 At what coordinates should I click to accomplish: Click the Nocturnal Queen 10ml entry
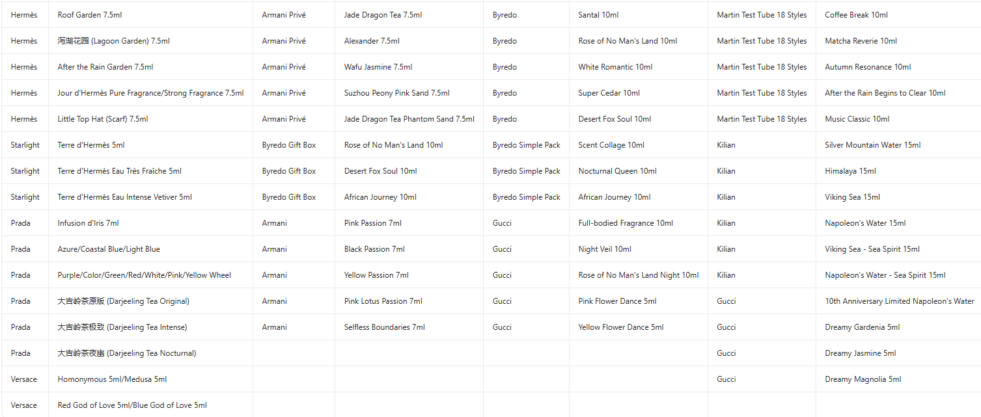pos(617,171)
